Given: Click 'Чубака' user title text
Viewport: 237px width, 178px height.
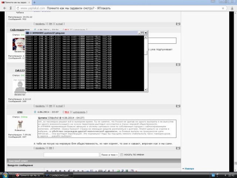Looking at the screenshot, I should pos(20,13).
